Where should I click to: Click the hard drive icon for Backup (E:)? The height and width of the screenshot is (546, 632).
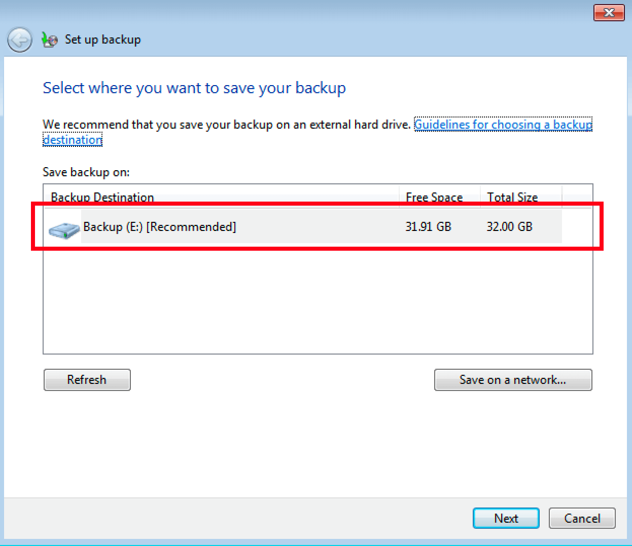click(64, 229)
